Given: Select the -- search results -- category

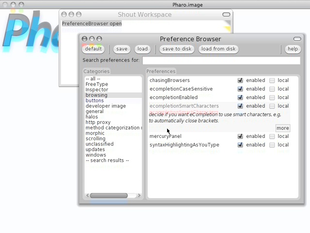Looking at the screenshot, I should (x=113, y=161).
